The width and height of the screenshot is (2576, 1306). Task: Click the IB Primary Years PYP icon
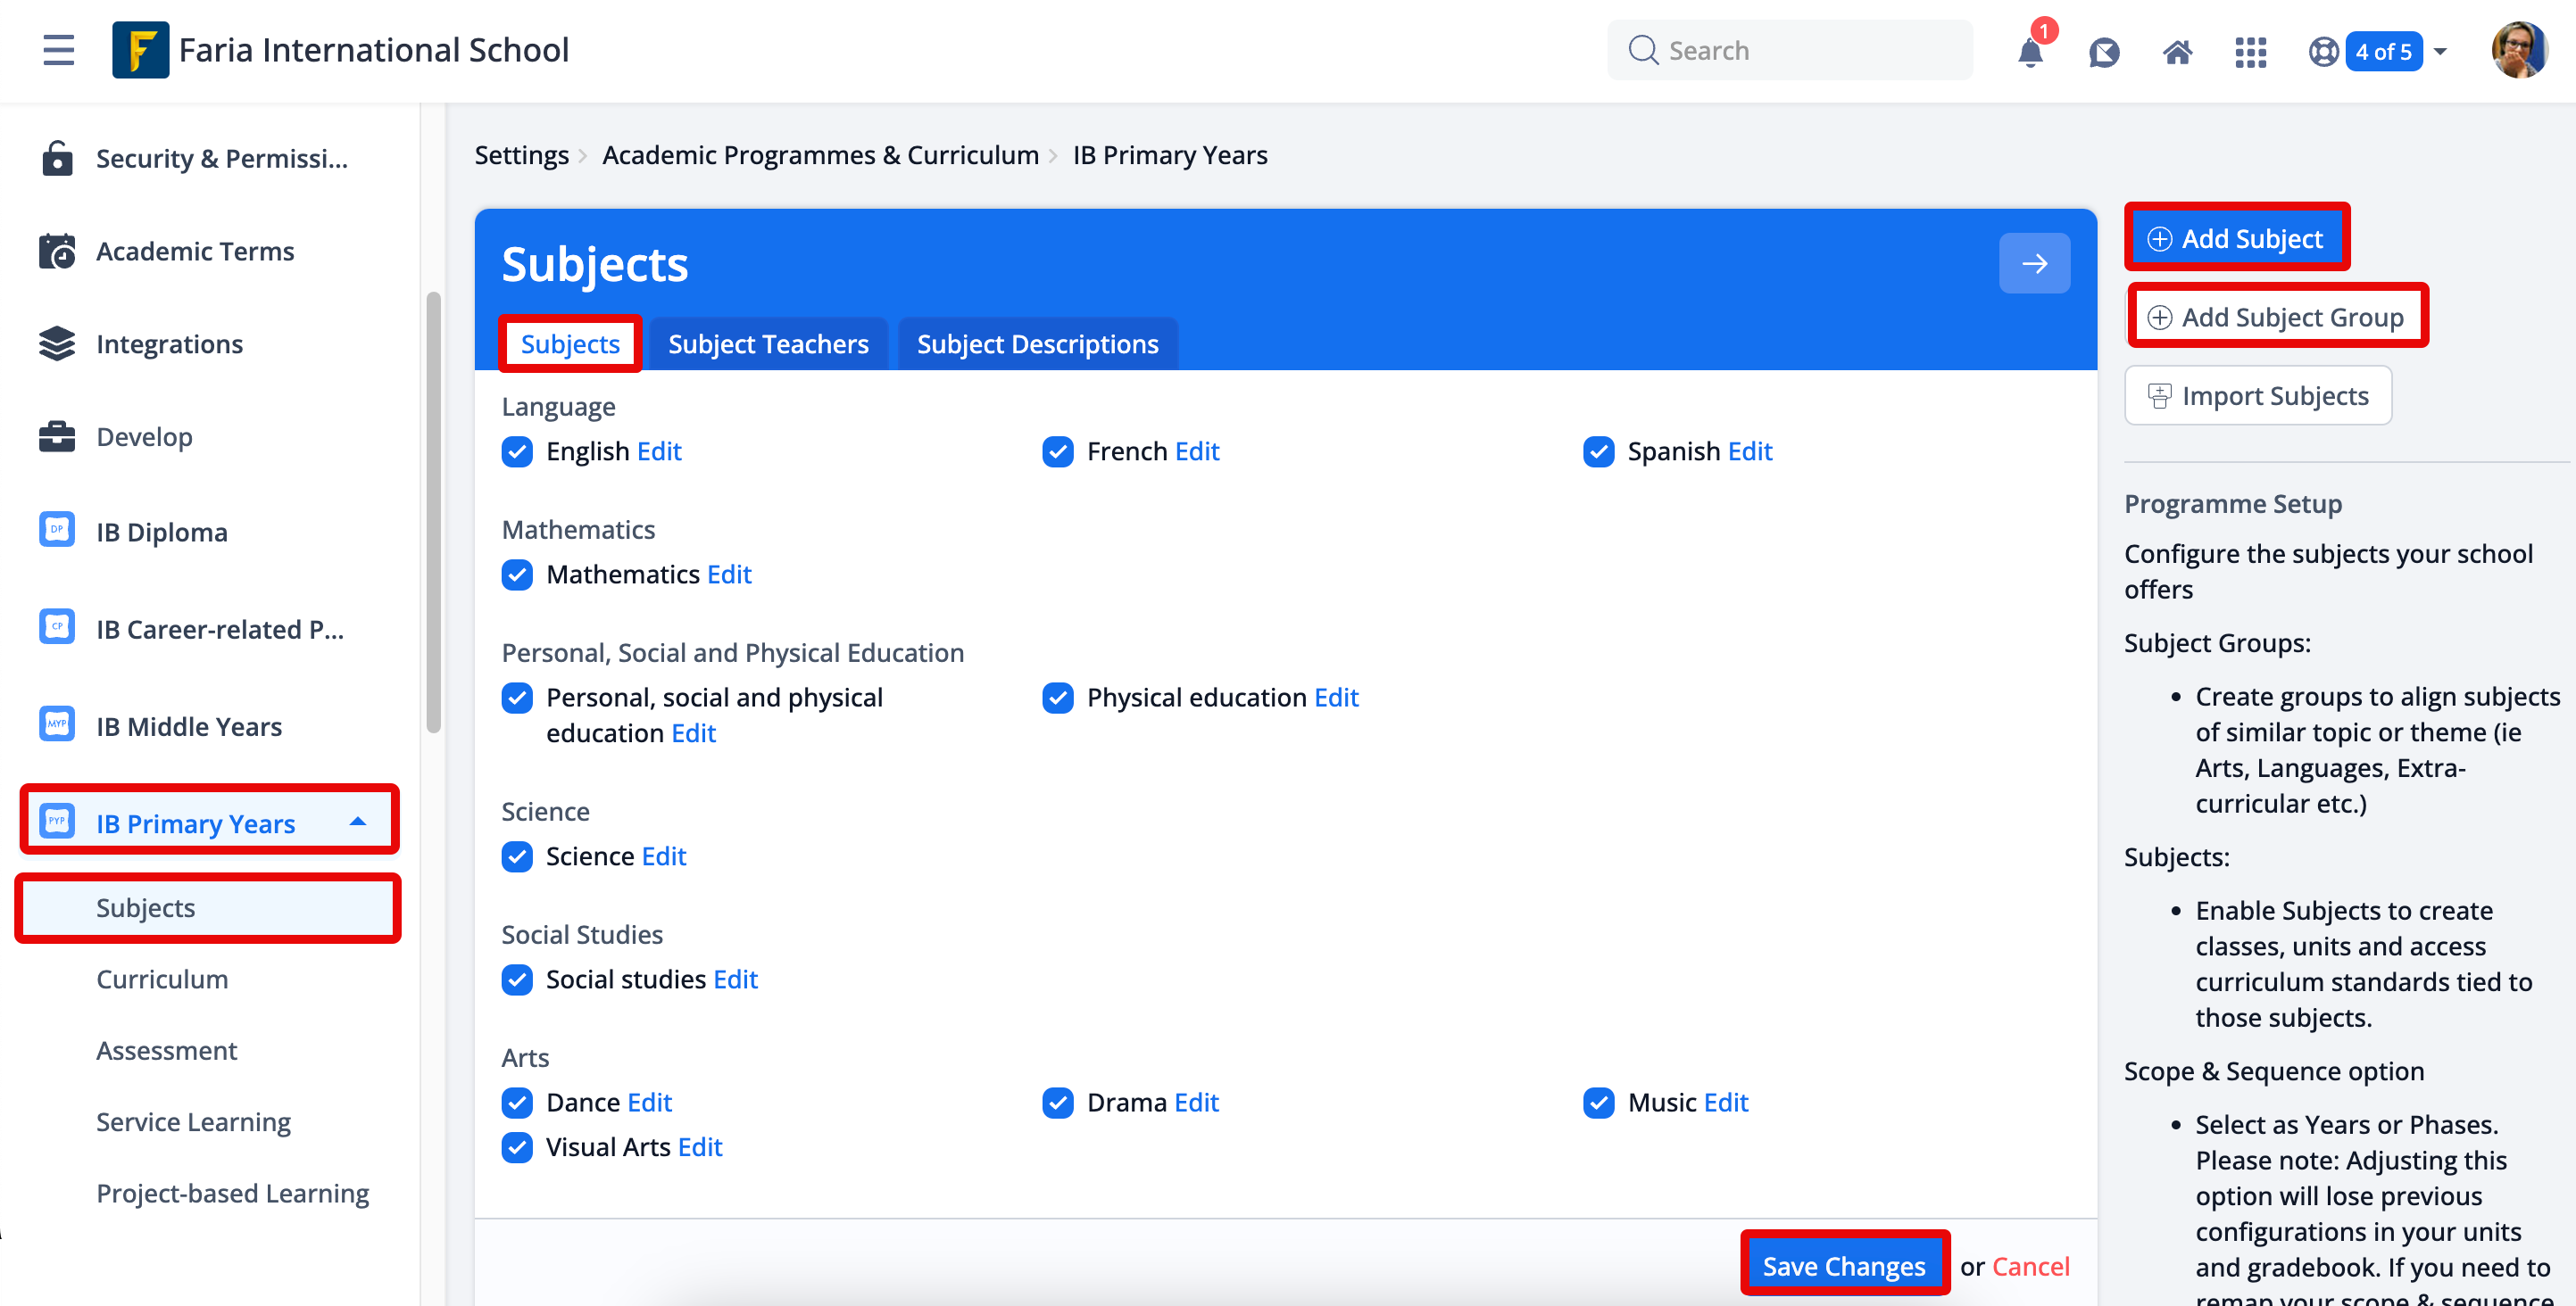tap(57, 821)
